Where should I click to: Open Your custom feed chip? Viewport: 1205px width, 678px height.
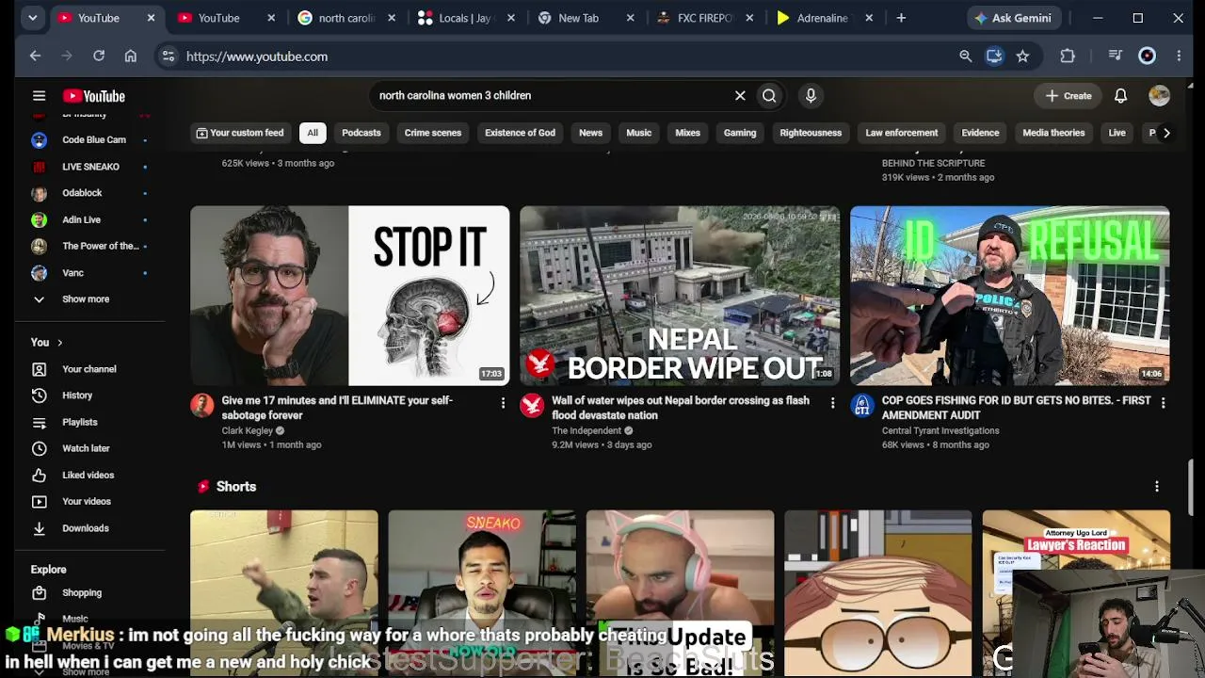pyautogui.click(x=239, y=133)
